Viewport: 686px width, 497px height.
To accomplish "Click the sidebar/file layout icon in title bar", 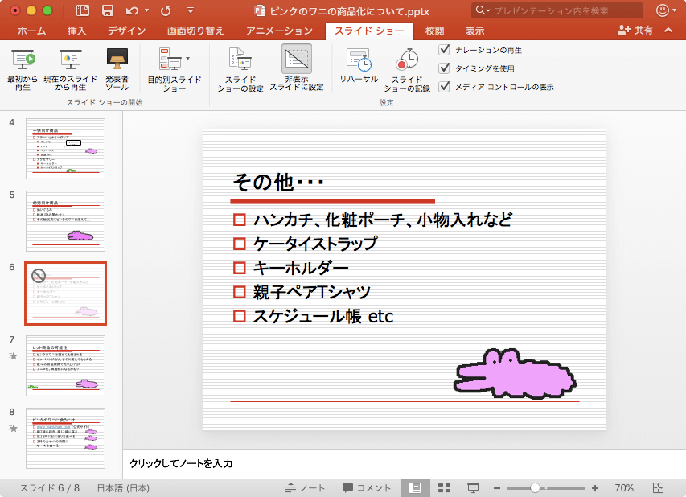I will 82,10.
